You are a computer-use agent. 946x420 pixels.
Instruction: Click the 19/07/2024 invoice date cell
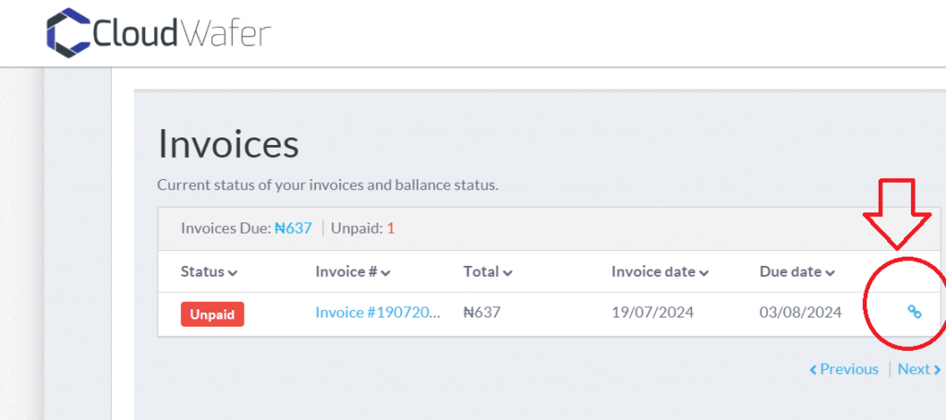653,313
